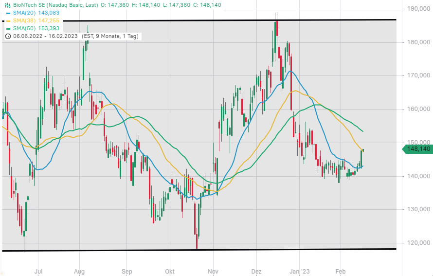The image size is (433, 276).
Task: Click the SMA(20) 143,083 legend entry
Action: [x=36, y=13]
